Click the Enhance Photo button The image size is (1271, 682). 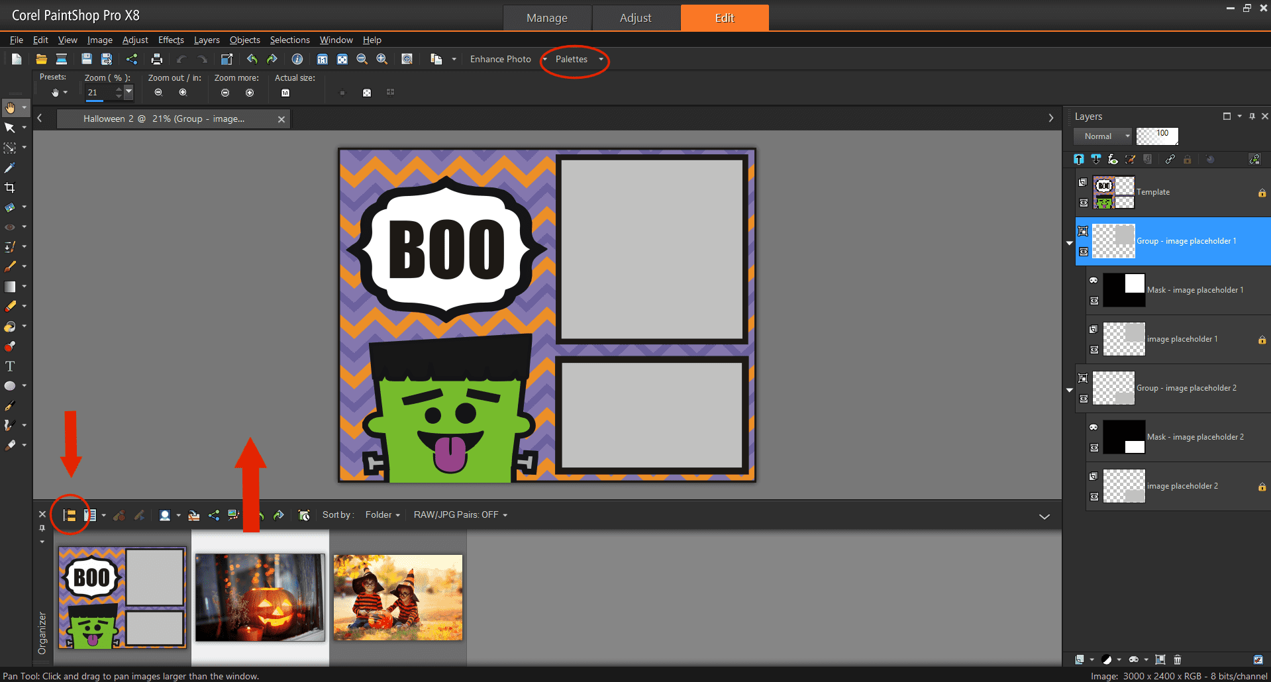pyautogui.click(x=500, y=59)
